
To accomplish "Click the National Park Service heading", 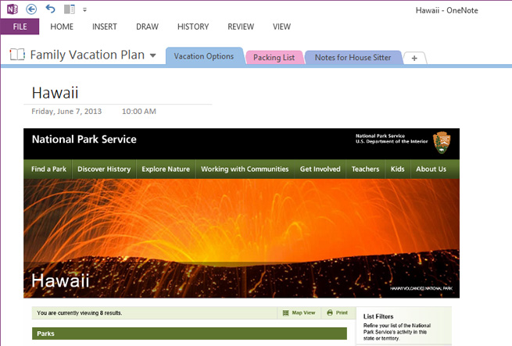I will [84, 139].
